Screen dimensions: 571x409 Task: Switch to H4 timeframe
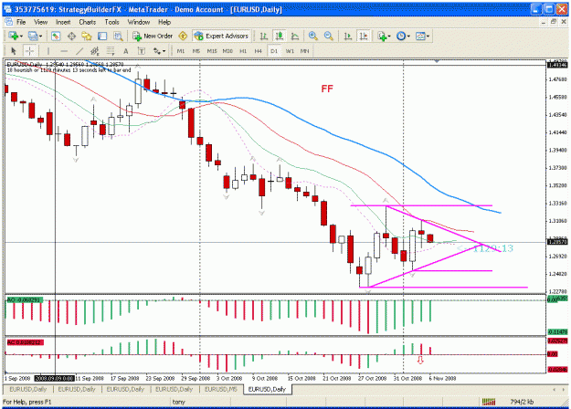pyautogui.click(x=259, y=51)
